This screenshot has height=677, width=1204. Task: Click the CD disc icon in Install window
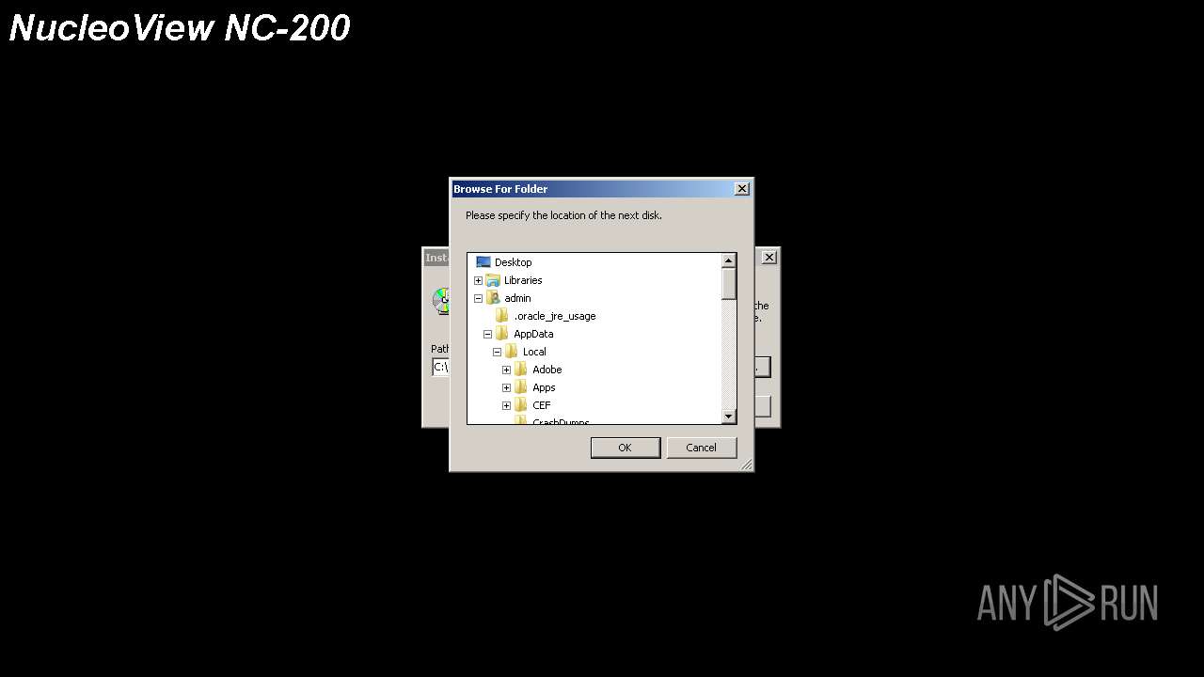click(441, 301)
